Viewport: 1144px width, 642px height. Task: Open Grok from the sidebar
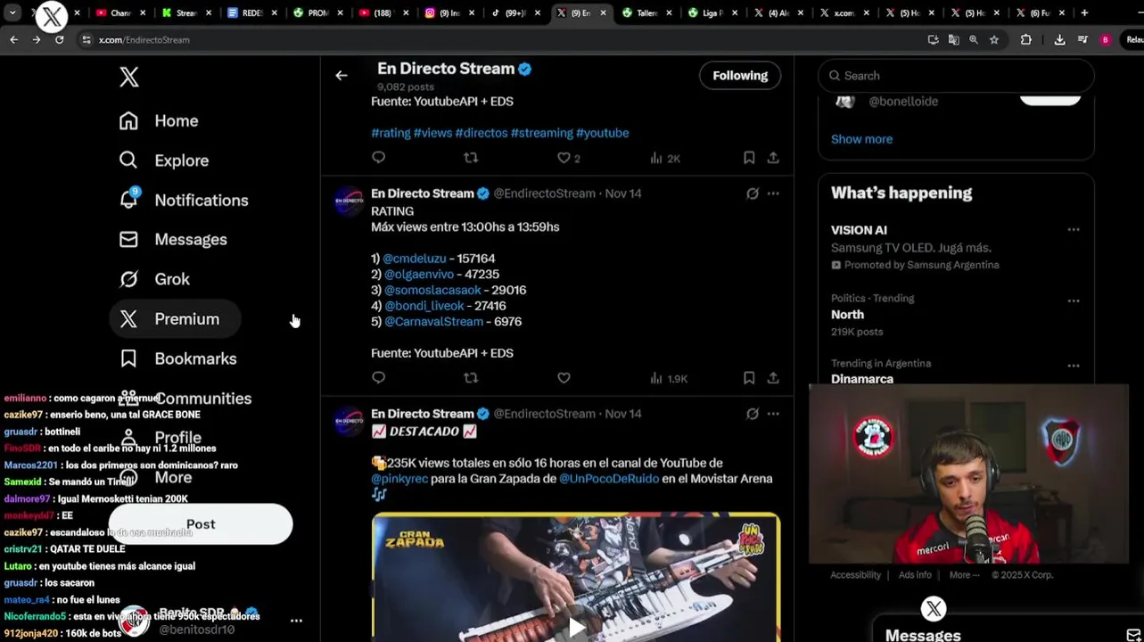pyautogui.click(x=154, y=279)
